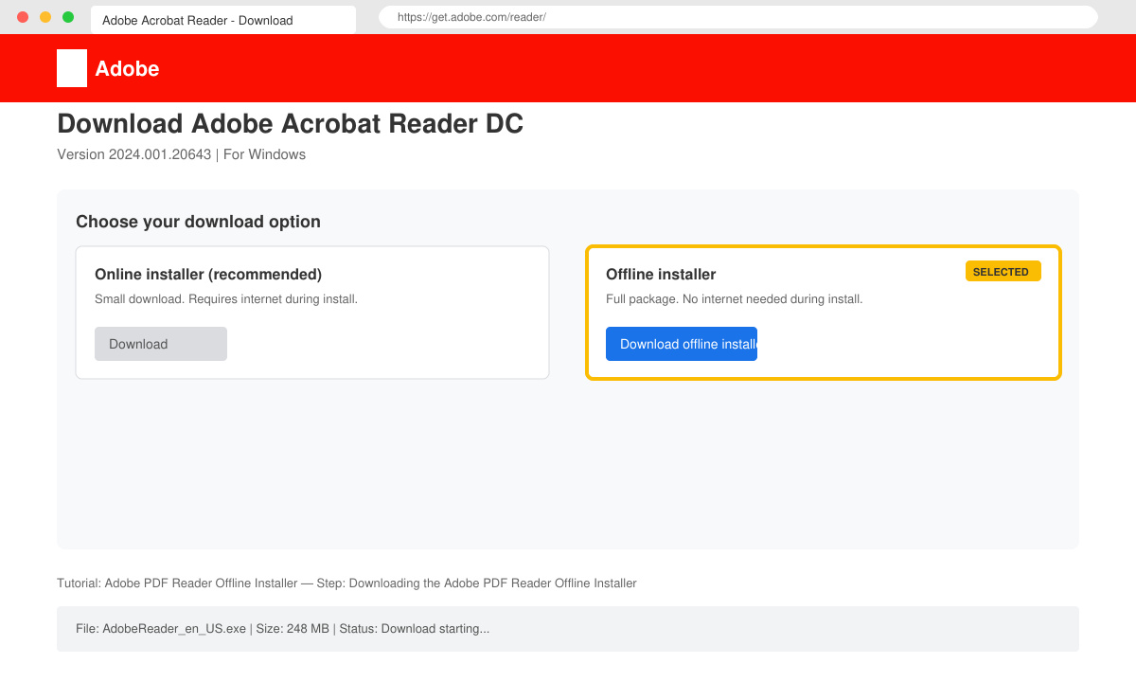Click the Download offline installer button
The height and width of the screenshot is (682, 1136).
click(x=682, y=344)
